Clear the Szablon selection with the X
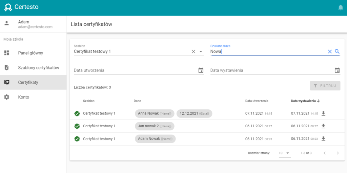The width and height of the screenshot is (347, 173). coord(193,51)
